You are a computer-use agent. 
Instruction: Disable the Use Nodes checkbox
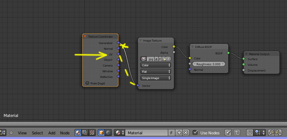pyautogui.click(x=195, y=133)
